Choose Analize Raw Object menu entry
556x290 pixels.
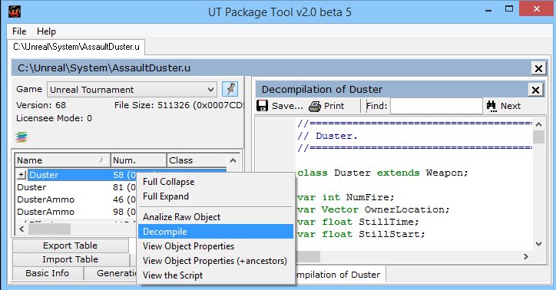(x=216, y=216)
